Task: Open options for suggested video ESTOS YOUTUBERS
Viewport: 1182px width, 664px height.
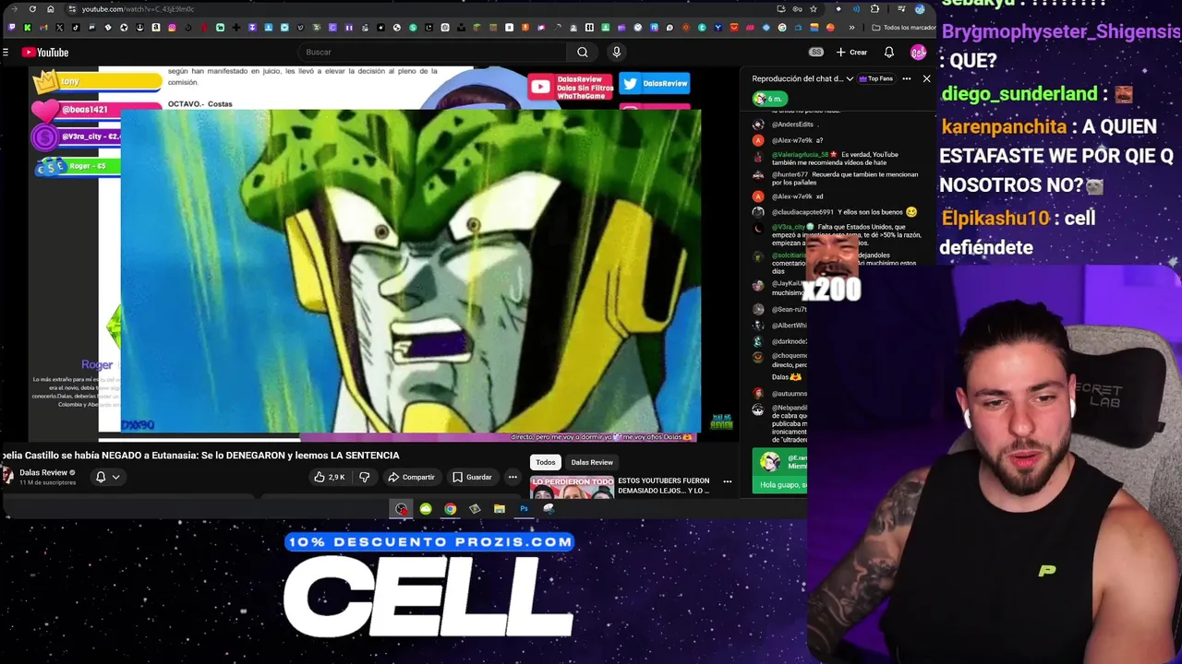Action: [728, 481]
